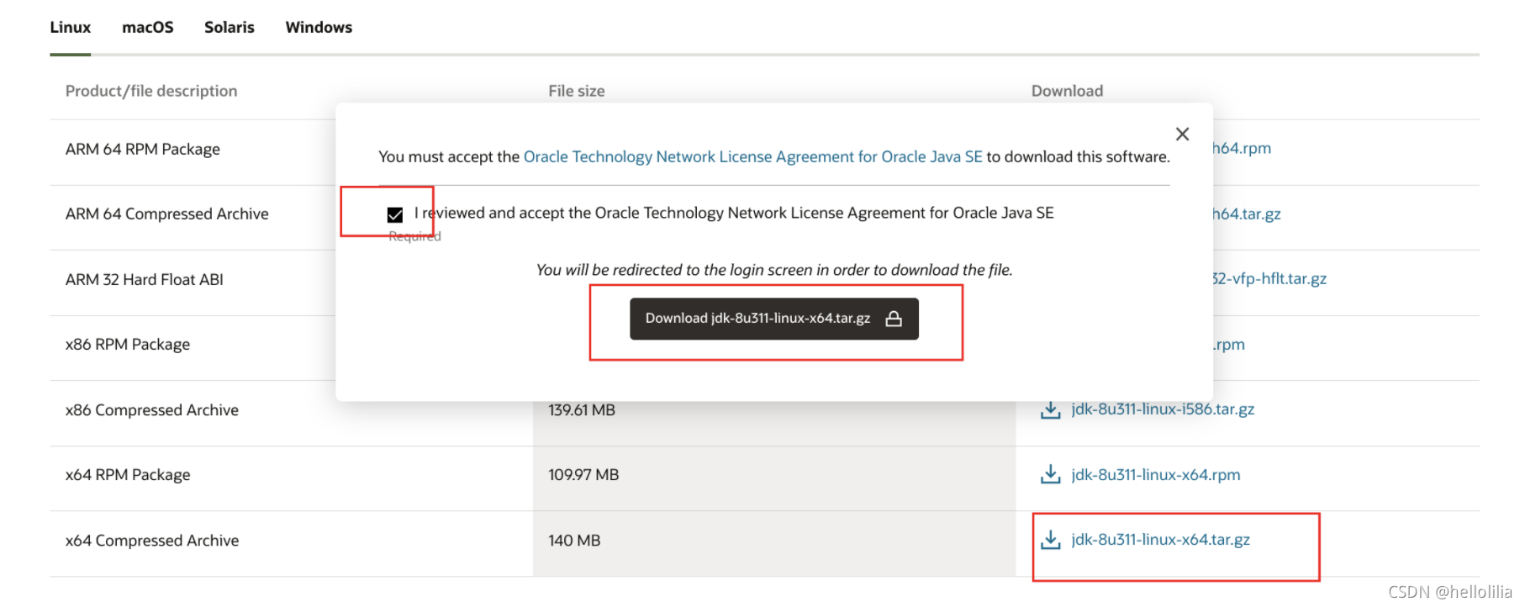Click Download jdk-8u311-linux-x64.tar.gz button

[773, 319]
